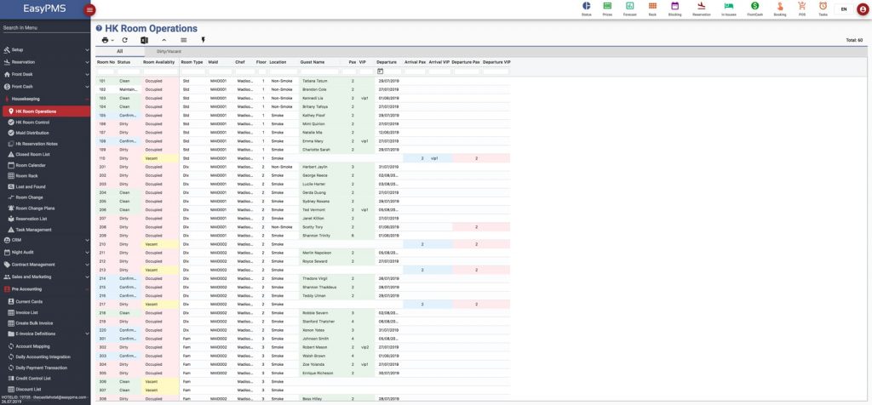872x405 pixels.
Task: Open Room Change Plans in the sidebar
Action: 35,208
